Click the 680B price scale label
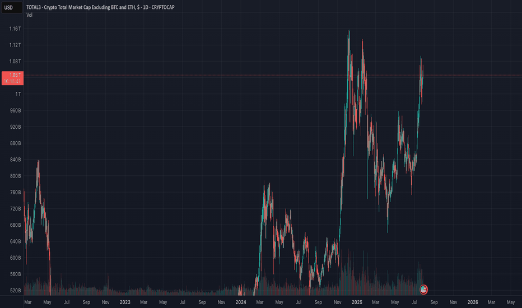 coord(15,225)
